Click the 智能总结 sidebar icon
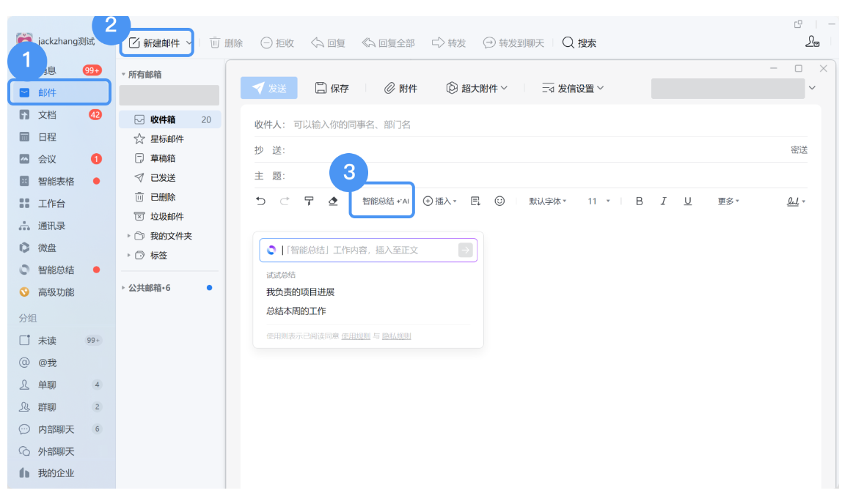 pyautogui.click(x=24, y=270)
